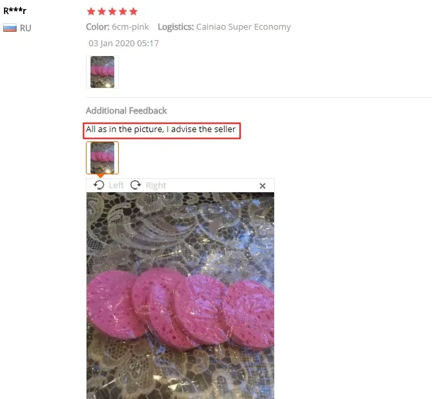Close the enlarged photo viewer

pos(262,186)
